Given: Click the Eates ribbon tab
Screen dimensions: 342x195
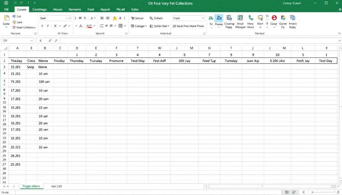Looking at the screenshot, I should pyautogui.click(x=135, y=9).
